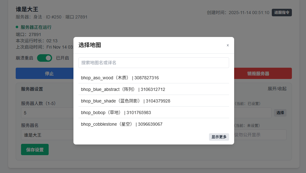306x173 pixels.
Task: Click the 选择 map button
Action: point(280,113)
